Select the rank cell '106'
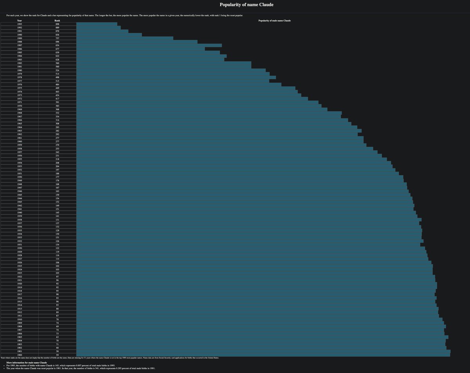Screen dimensions: 470x373 [57, 262]
